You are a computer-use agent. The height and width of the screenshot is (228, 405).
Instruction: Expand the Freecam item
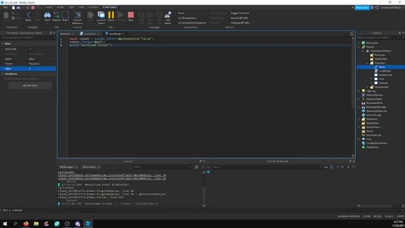[371, 83]
